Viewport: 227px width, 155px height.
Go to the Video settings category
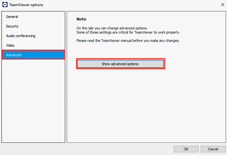[34, 46]
